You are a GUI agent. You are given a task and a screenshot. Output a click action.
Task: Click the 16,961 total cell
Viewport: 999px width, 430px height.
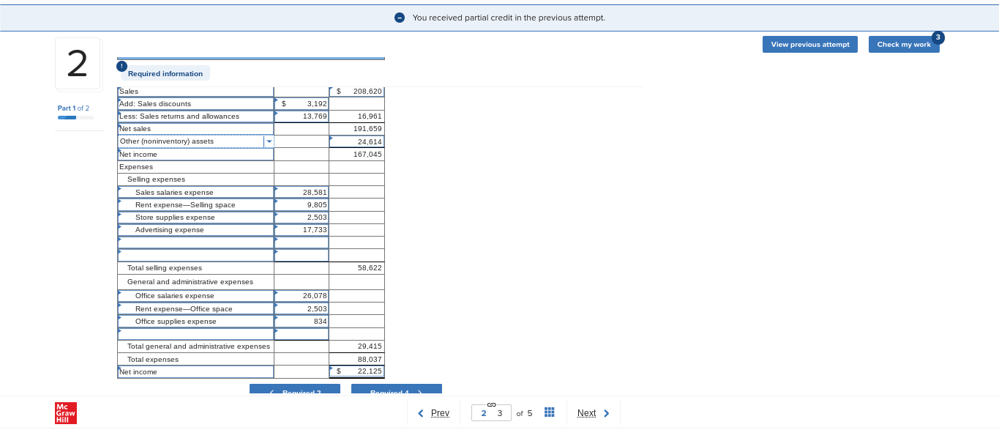[x=357, y=116]
